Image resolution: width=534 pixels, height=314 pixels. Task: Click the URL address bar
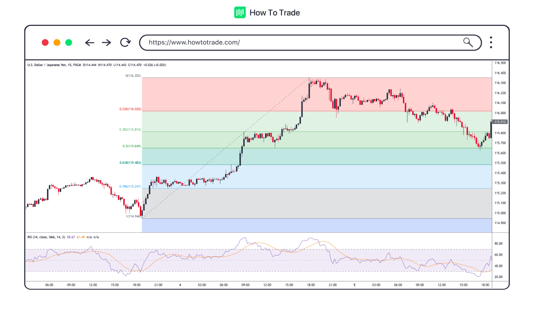291,42
